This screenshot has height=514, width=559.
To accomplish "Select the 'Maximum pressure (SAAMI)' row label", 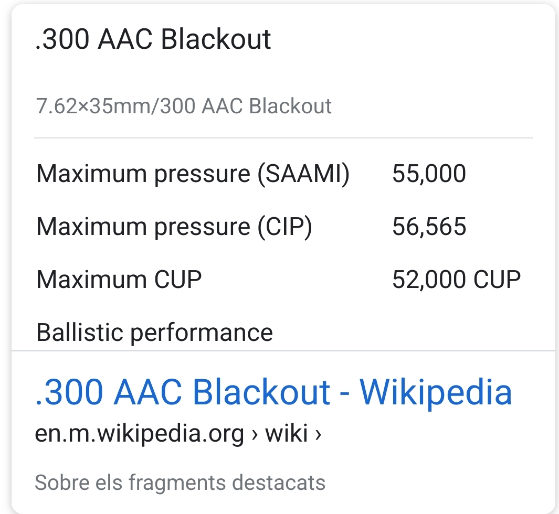I will pyautogui.click(x=193, y=174).
